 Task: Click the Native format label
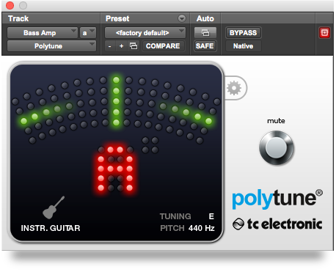pyautogui.click(x=243, y=46)
